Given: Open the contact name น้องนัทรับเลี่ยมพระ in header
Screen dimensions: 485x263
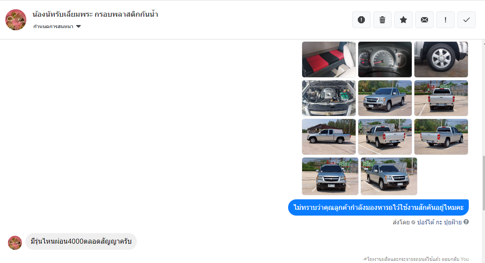Looking at the screenshot, I should click(x=95, y=14).
